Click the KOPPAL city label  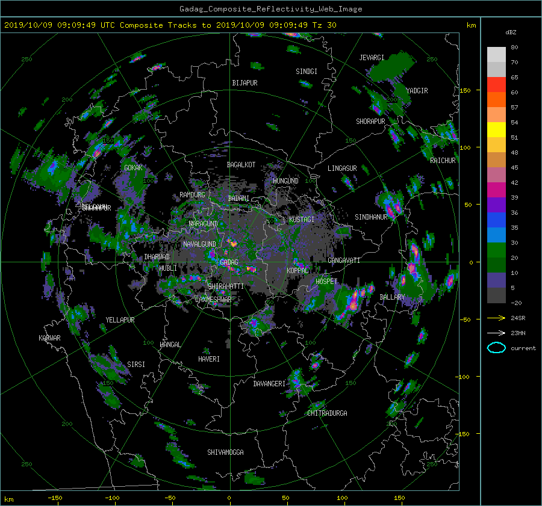[x=297, y=270]
